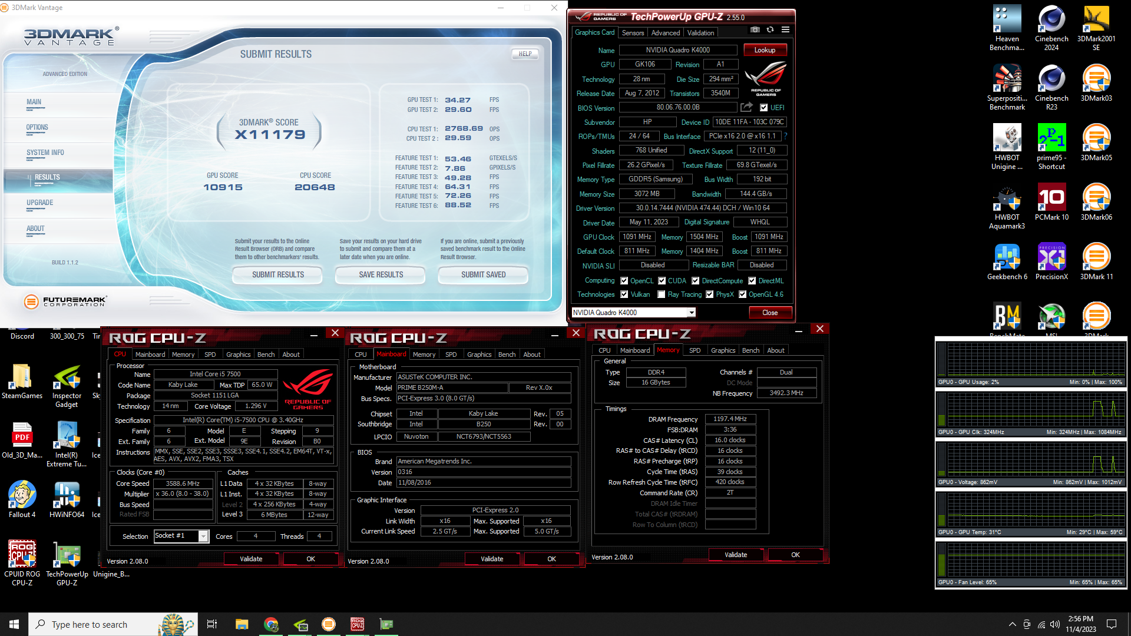Click Task View taskbar icon

212,624
